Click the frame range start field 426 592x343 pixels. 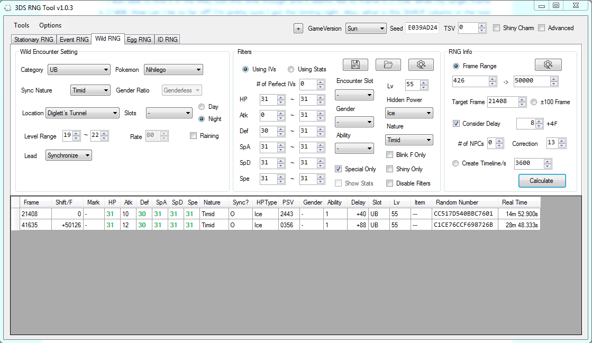point(470,81)
